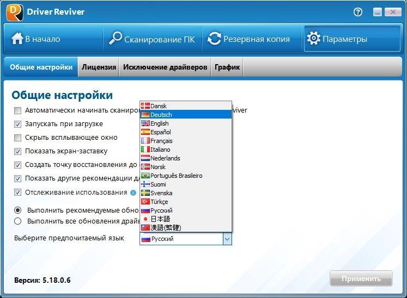This screenshot has height=298, width=407.
Task: Toggle Запускать при загрузке checkbox
Action: point(17,124)
